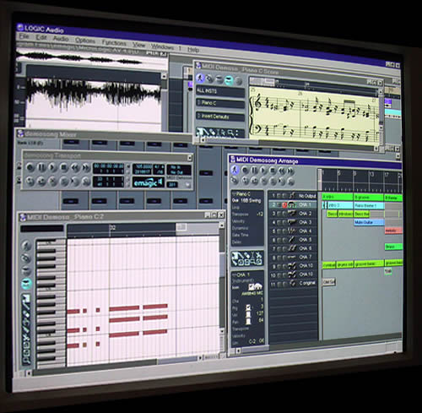Select track 11 C original in track list
The image size is (422, 413).
[x=293, y=284]
